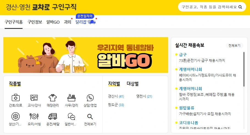This screenshot has height=135, width=250.
Task: Choose the 운전/배달 truck icon
Action: [x=53, y=116]
